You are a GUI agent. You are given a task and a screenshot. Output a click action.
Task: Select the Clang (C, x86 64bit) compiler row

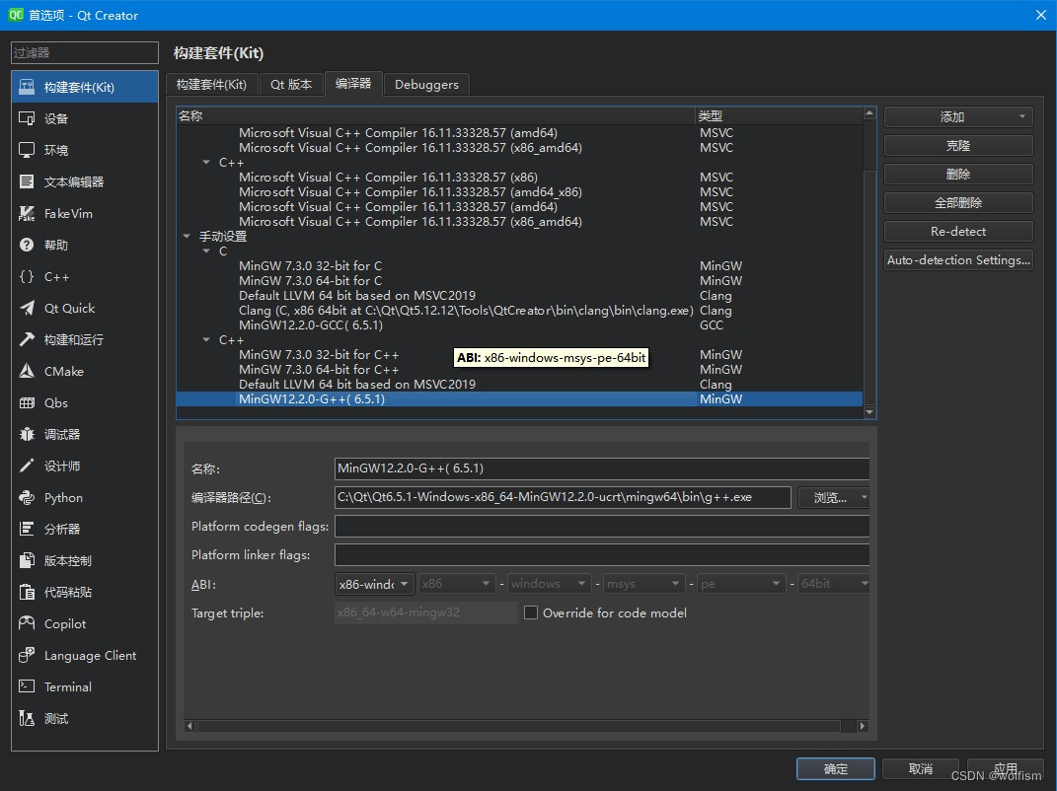519,310
